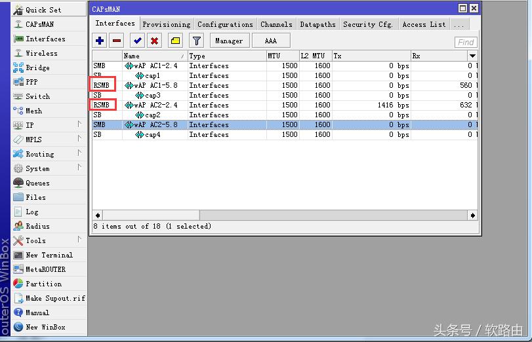Click the red X Disable button
This screenshot has height=342, width=532.
tap(154, 41)
